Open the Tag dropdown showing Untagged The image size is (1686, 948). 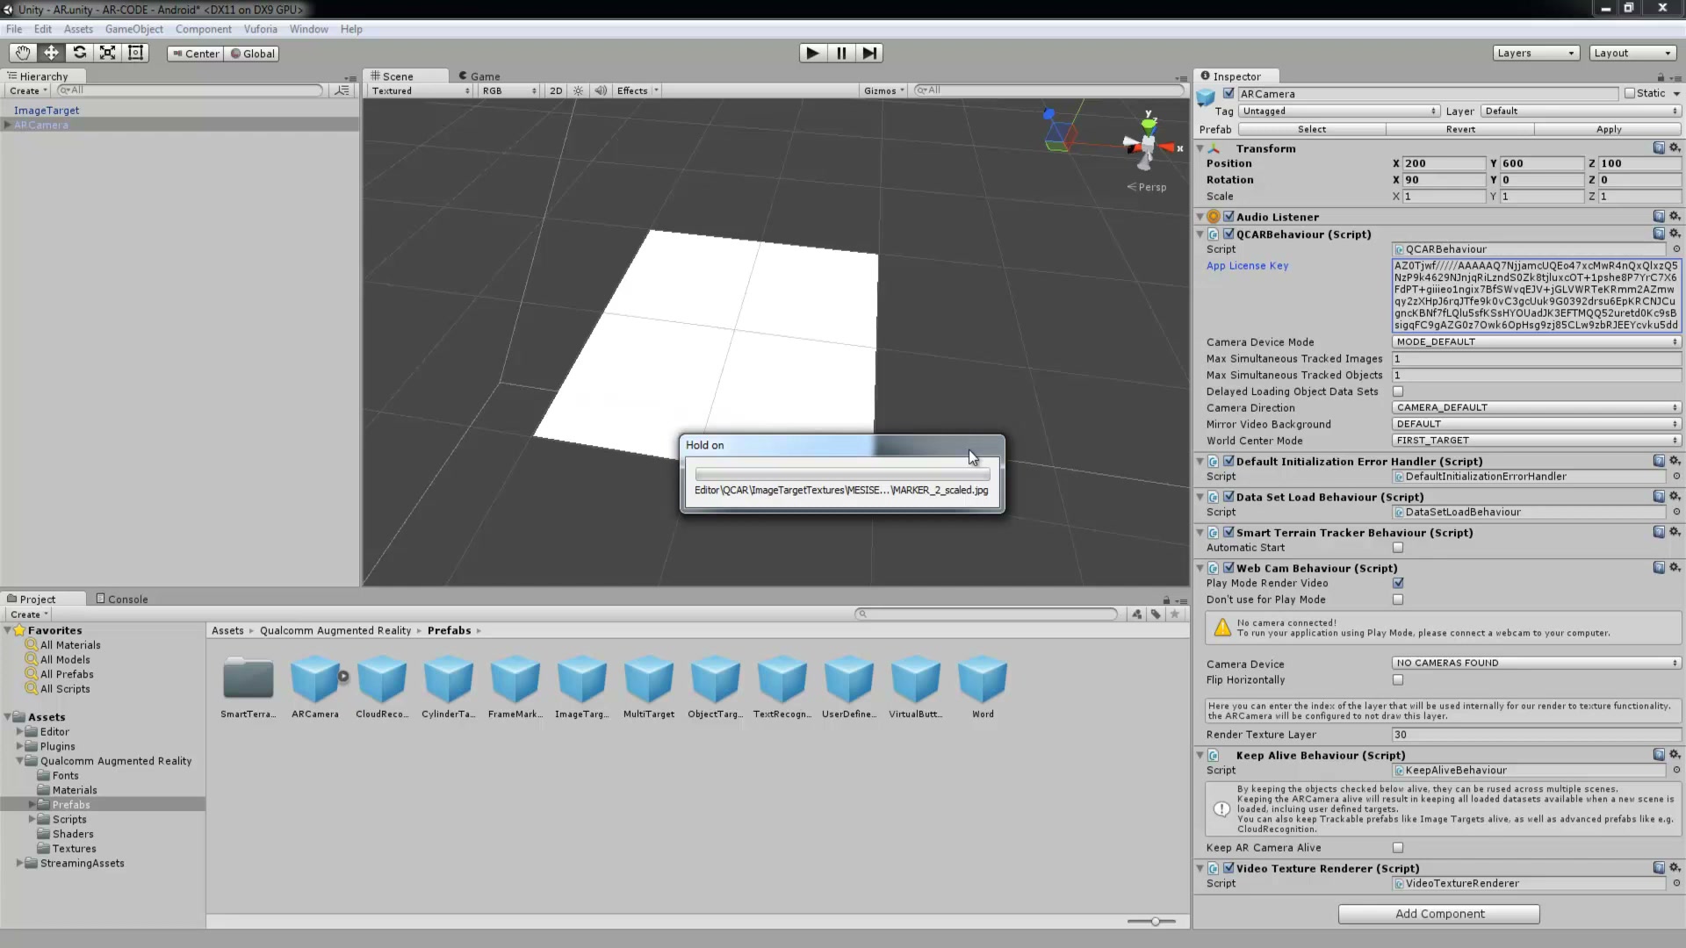(x=1339, y=111)
